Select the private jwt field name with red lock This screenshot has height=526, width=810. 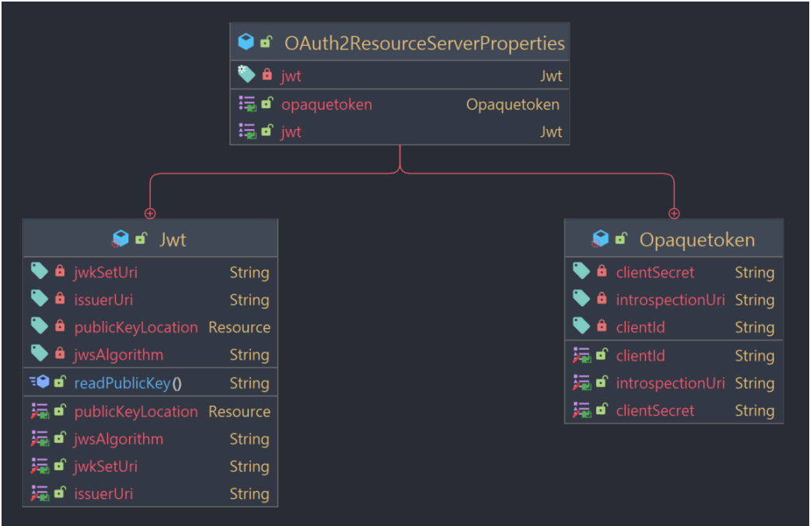point(291,76)
